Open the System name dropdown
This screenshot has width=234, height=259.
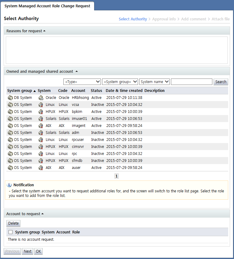click(154, 82)
